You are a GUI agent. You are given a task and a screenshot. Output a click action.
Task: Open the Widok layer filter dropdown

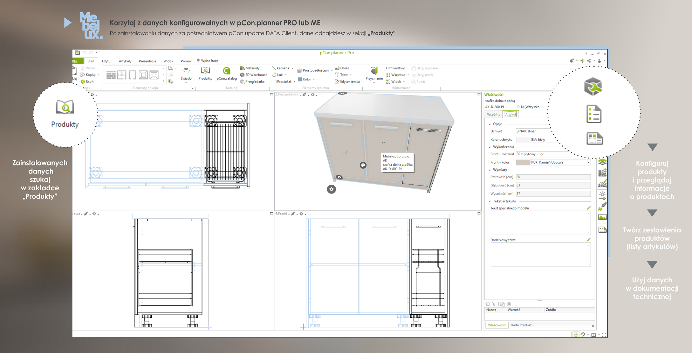pos(404,82)
